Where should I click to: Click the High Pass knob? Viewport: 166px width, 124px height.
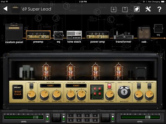point(32,96)
